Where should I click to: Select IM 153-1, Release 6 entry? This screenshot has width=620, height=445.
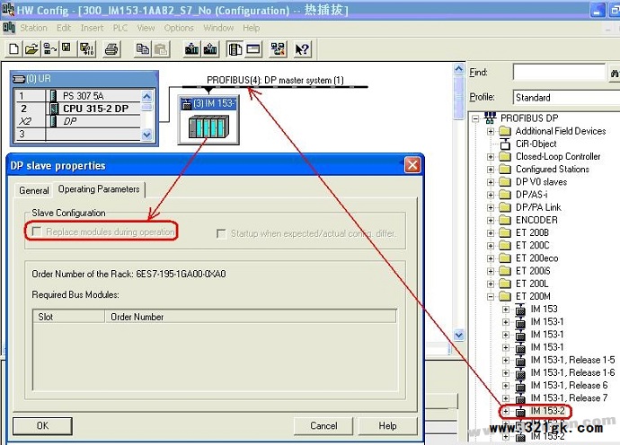(569, 386)
